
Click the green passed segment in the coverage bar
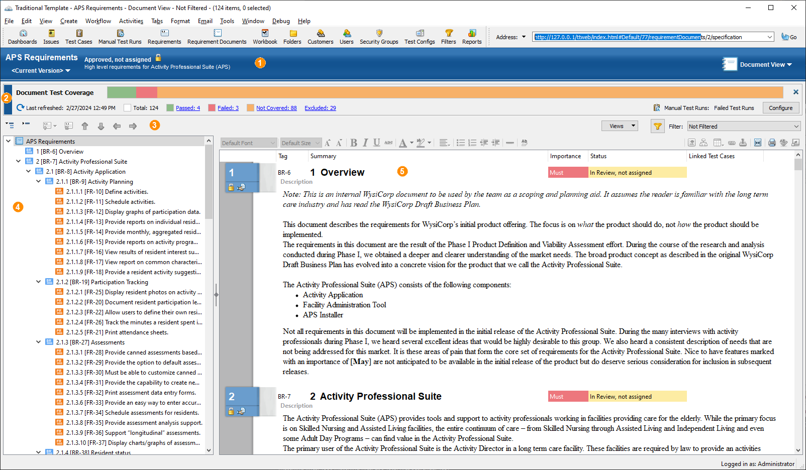[121, 92]
